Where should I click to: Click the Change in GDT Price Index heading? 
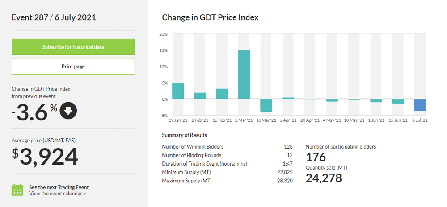[210, 17]
